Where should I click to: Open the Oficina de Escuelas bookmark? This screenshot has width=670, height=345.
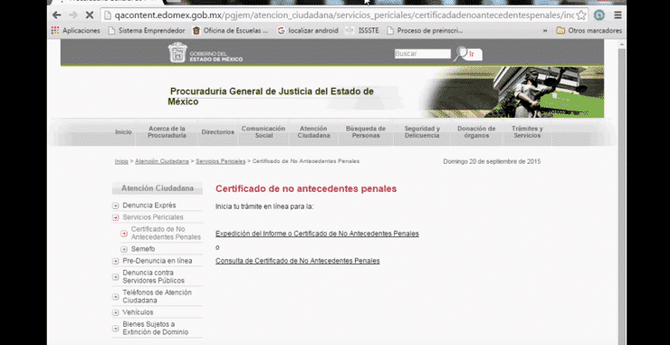click(x=230, y=31)
